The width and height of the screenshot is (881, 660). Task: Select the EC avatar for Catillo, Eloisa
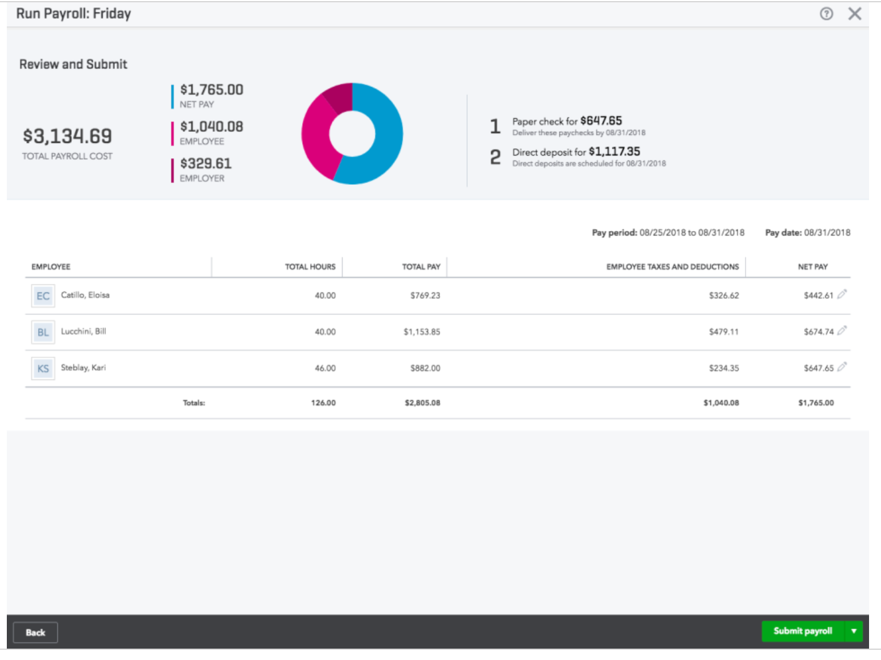click(43, 296)
